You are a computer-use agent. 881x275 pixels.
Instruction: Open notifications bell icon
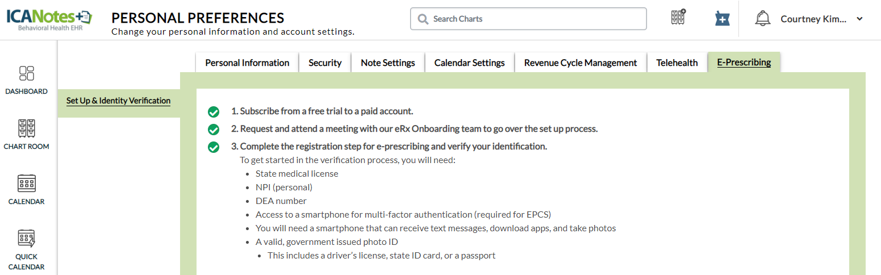762,19
